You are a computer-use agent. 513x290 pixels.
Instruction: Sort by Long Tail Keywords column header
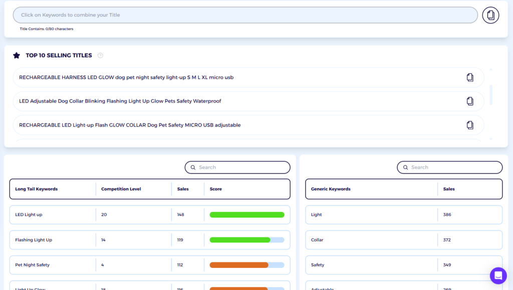pos(36,189)
